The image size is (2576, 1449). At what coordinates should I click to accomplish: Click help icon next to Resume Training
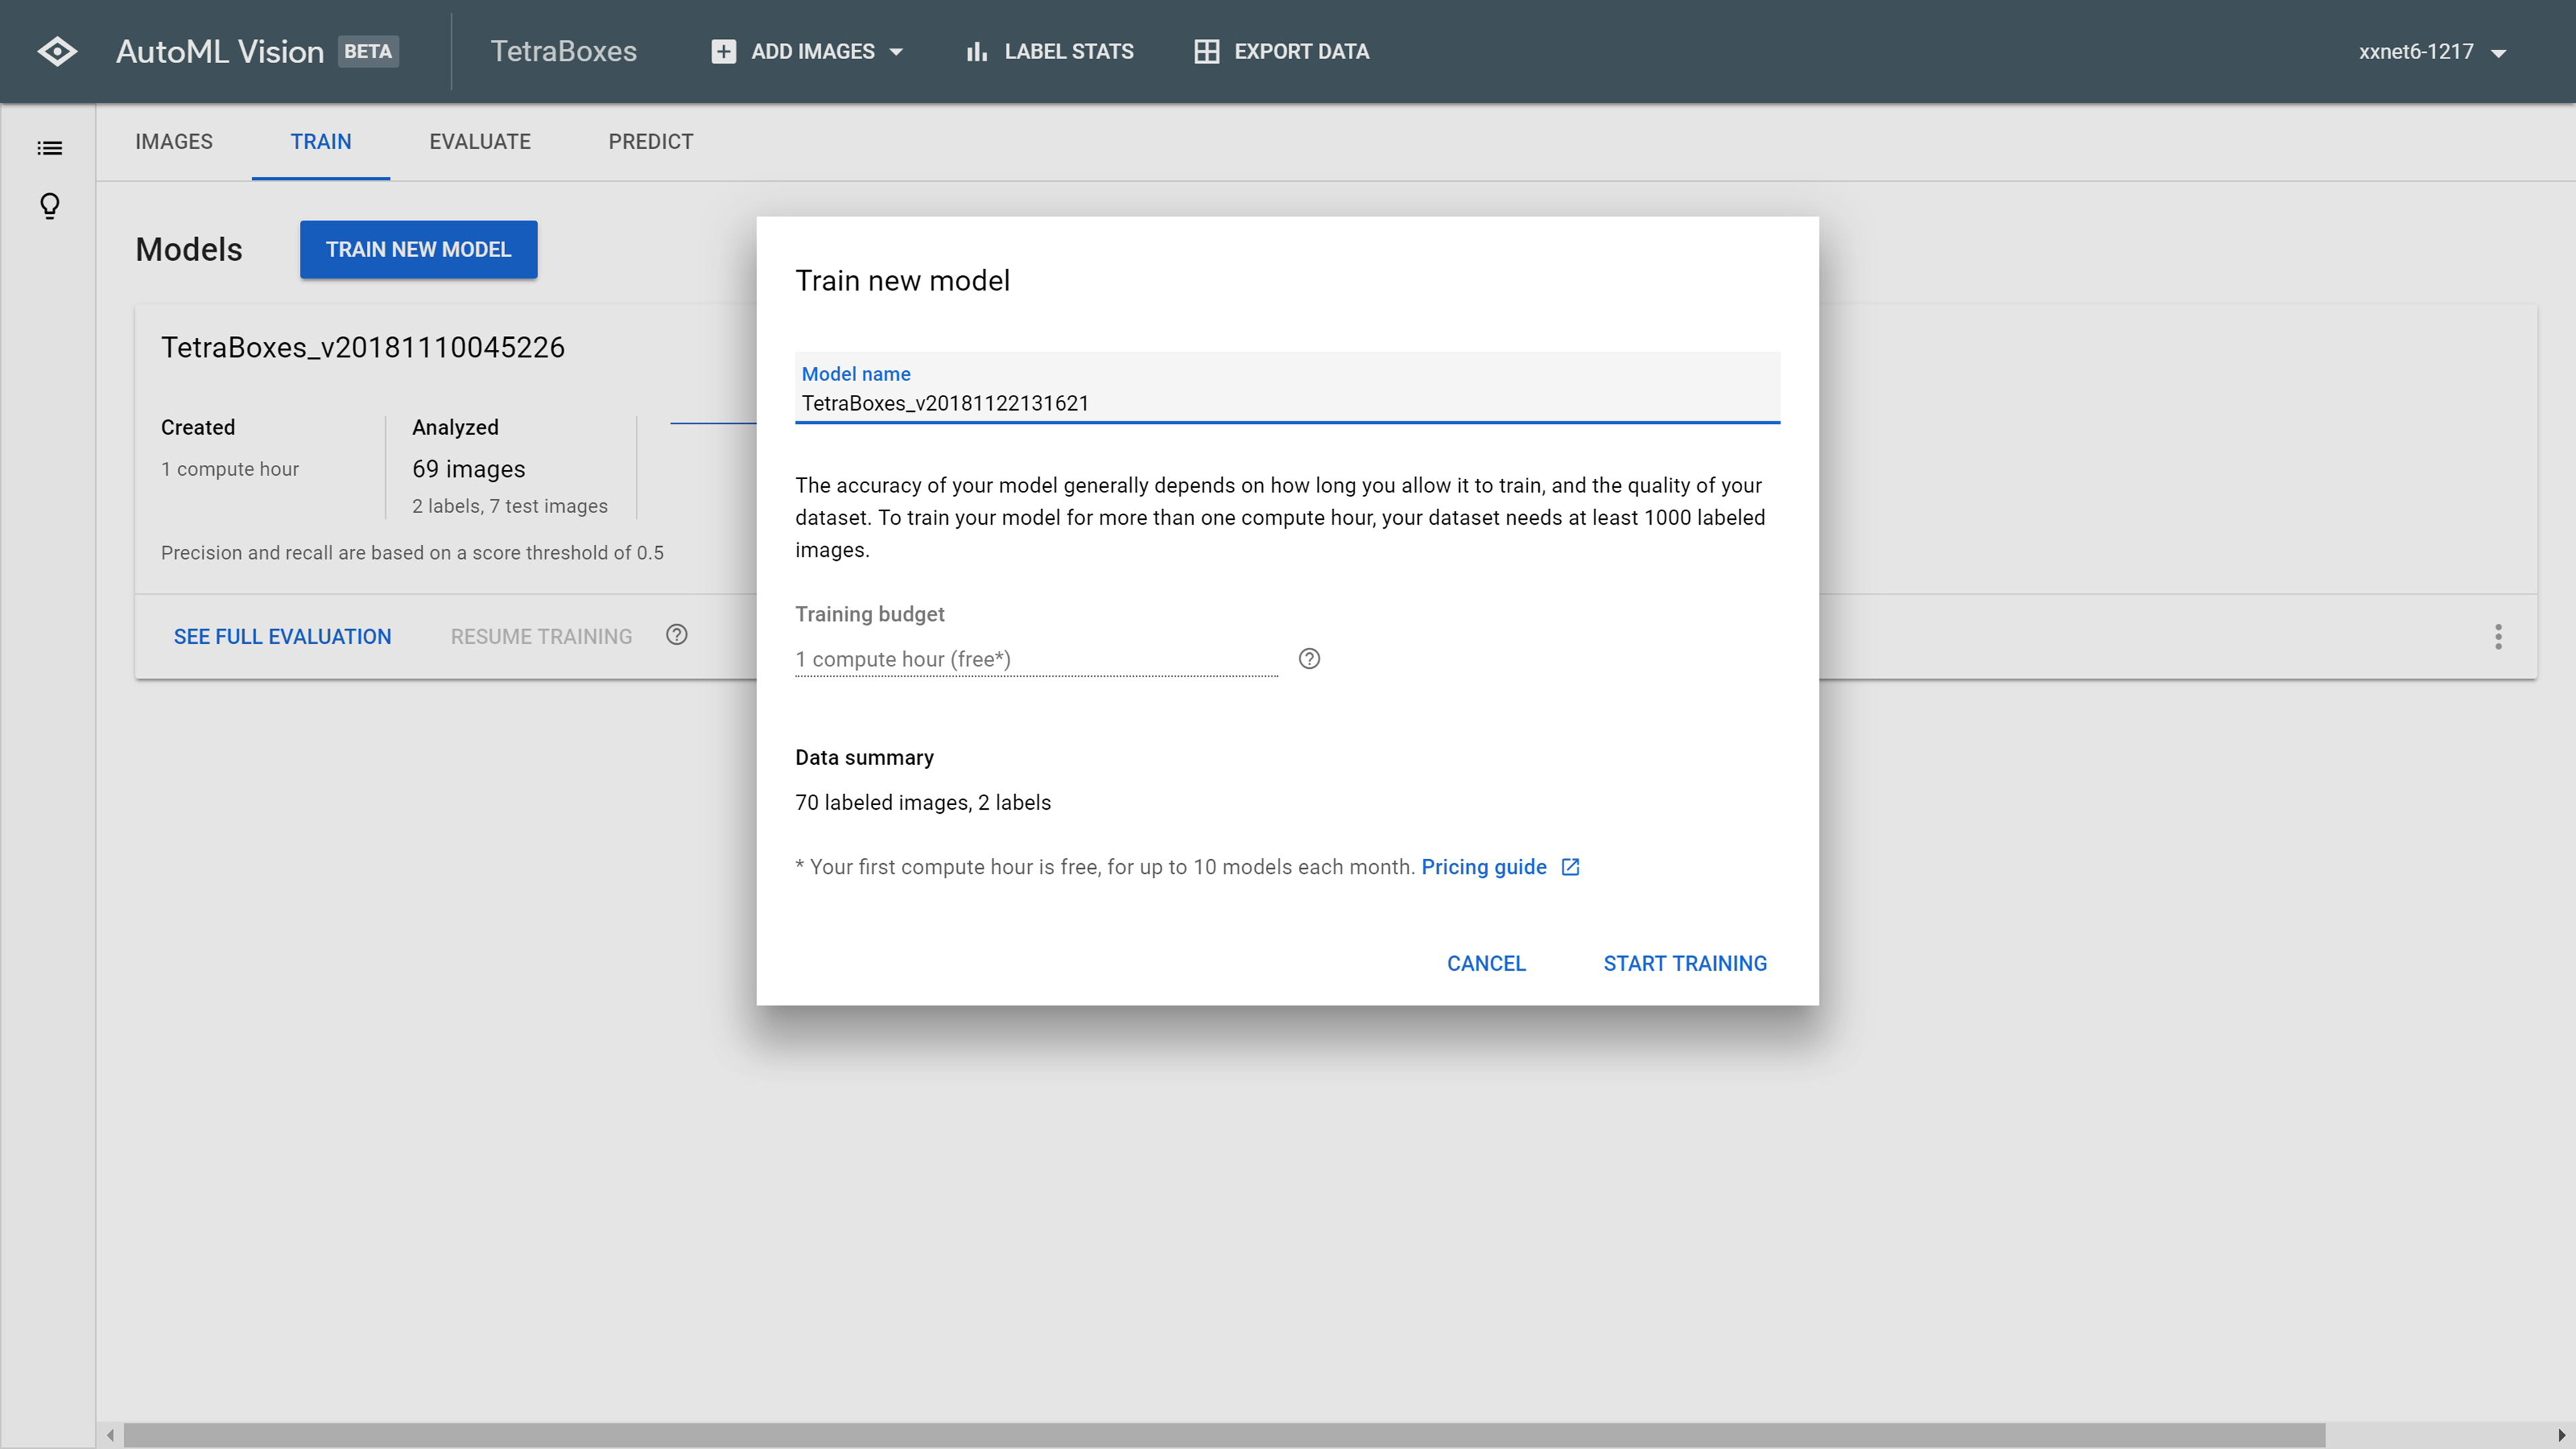[677, 635]
